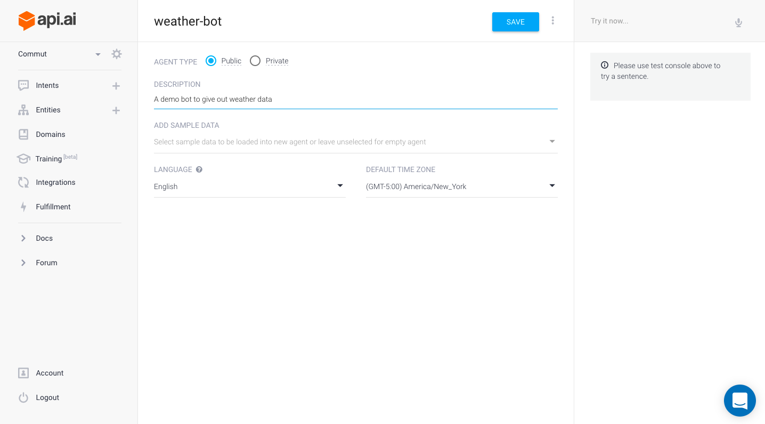Switch agent type to Private
Screen dimensions: 765x424
pos(255,61)
